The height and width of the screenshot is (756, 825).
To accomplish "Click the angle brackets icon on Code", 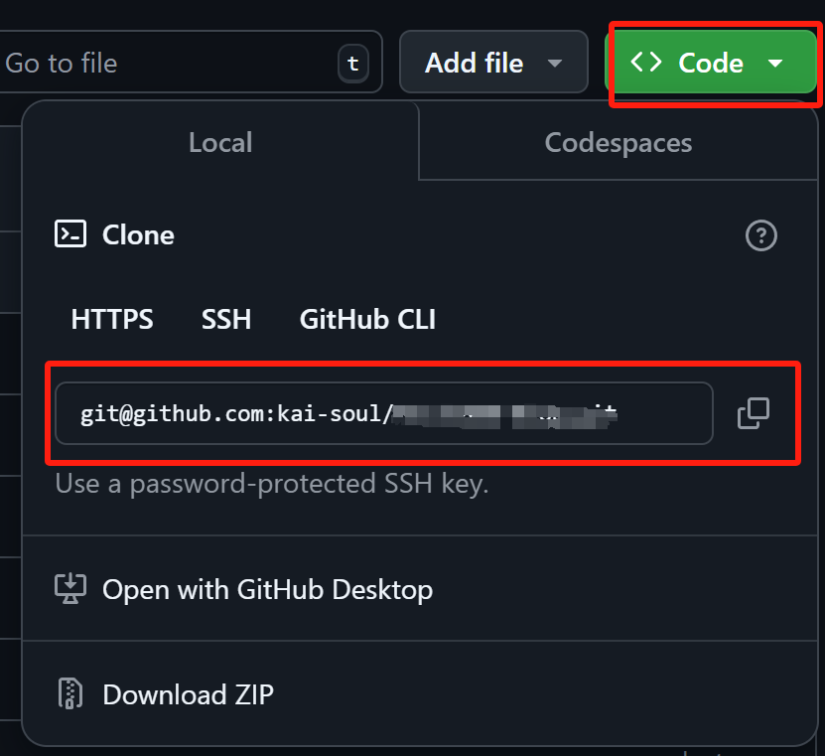I will (x=646, y=63).
